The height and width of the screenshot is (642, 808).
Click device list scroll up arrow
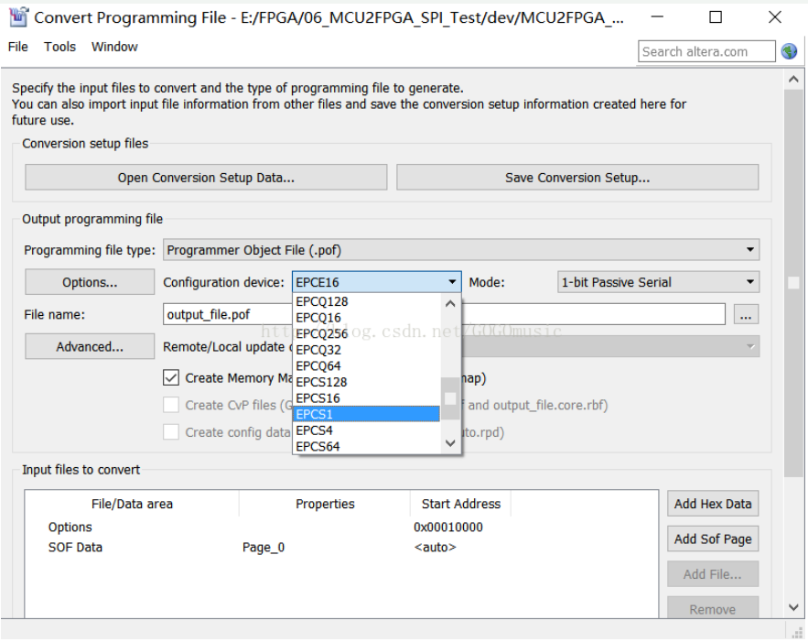(450, 304)
